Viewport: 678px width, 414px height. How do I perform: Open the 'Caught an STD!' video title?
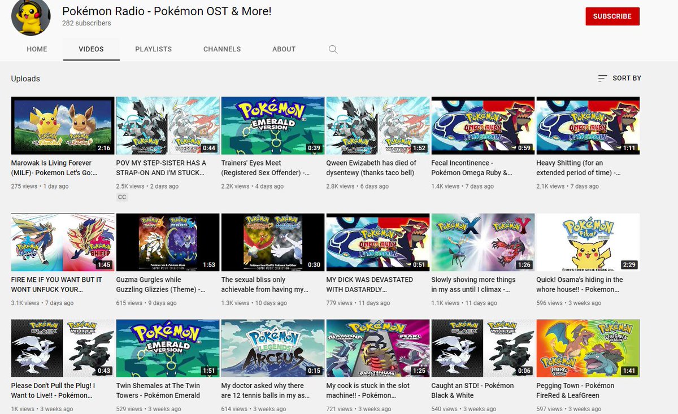[473, 390]
